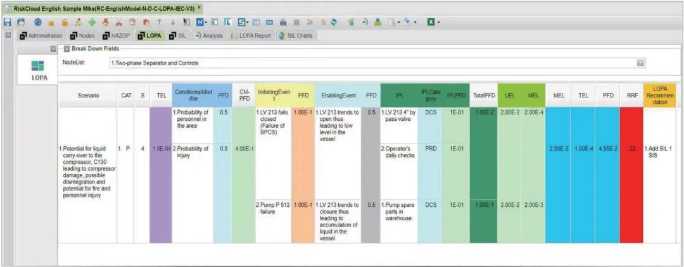
Task: Close the RiskCloud English Sample document tab
Action: [199, 8]
